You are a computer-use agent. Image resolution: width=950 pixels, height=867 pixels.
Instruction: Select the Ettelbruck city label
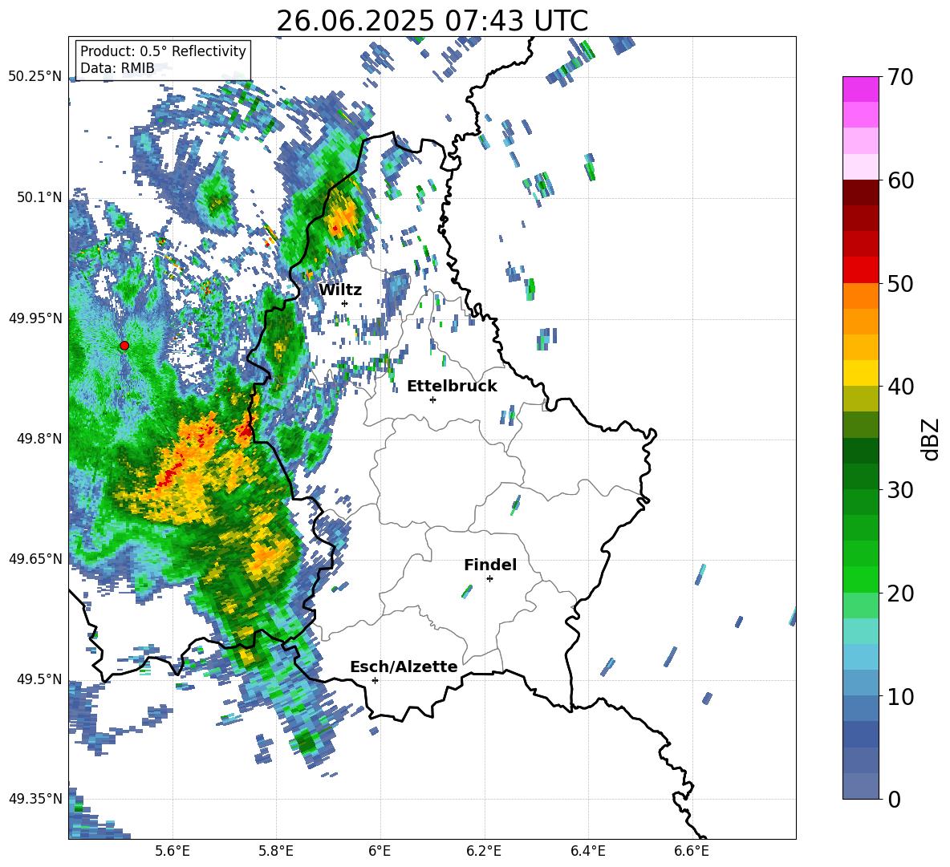click(452, 387)
